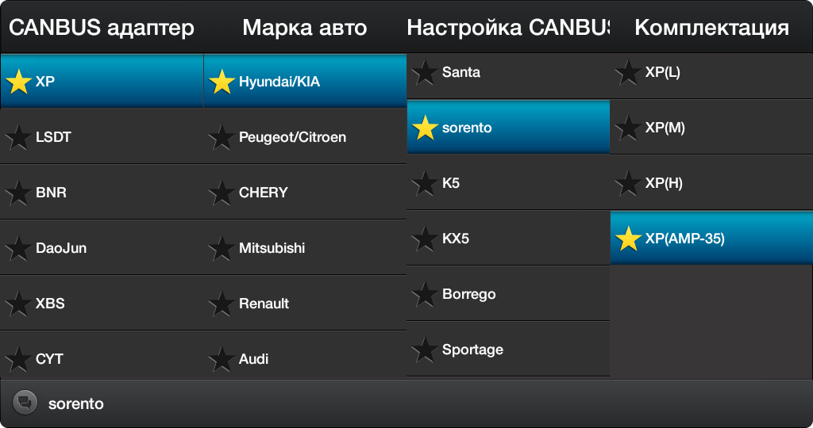Select the Комплектация column header

(x=711, y=28)
